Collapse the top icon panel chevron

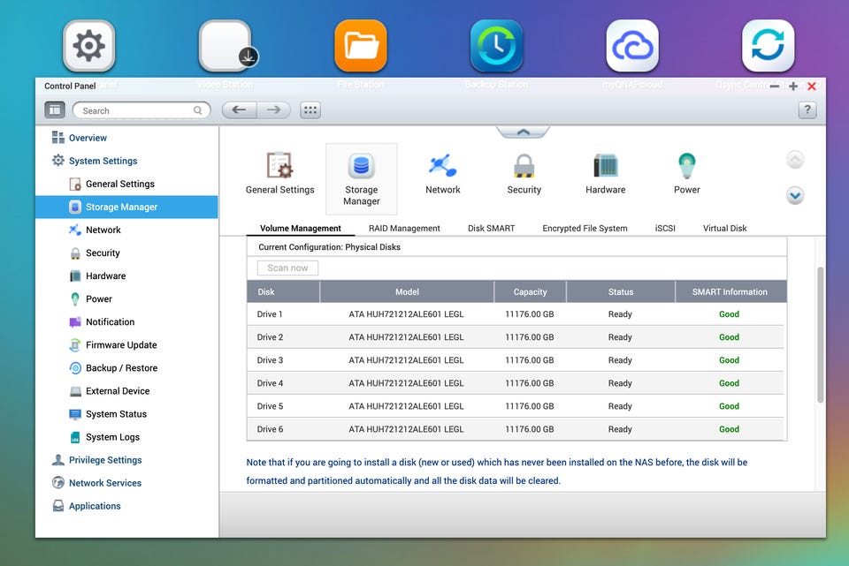coord(523,132)
